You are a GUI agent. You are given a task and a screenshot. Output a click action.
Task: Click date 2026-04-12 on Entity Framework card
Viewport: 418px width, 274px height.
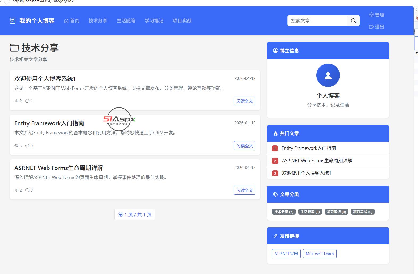[245, 123]
